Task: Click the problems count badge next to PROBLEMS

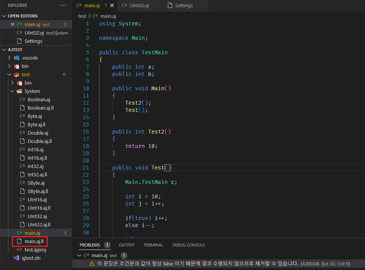Action: click(x=108, y=245)
